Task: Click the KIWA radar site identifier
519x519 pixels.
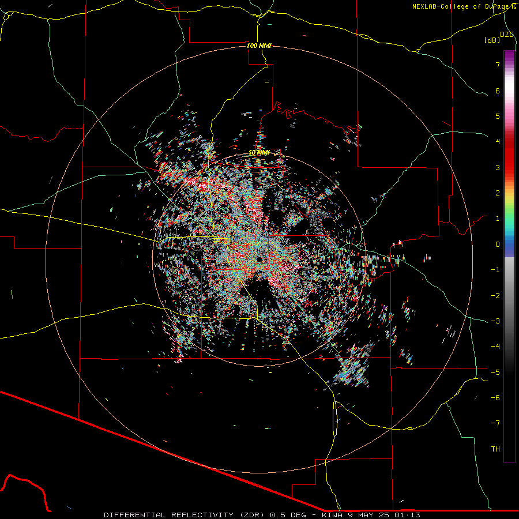Action: (x=333, y=515)
